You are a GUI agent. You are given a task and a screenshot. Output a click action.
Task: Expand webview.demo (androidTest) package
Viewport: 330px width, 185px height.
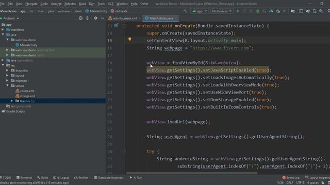7,50
